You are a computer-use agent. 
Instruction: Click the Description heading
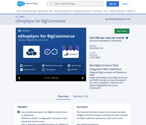pos(82,107)
